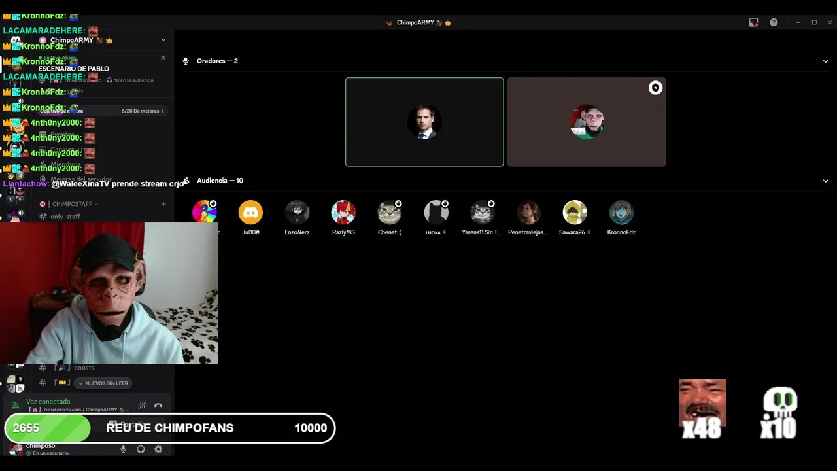Open Penetraviejas... audience member avatar

528,212
